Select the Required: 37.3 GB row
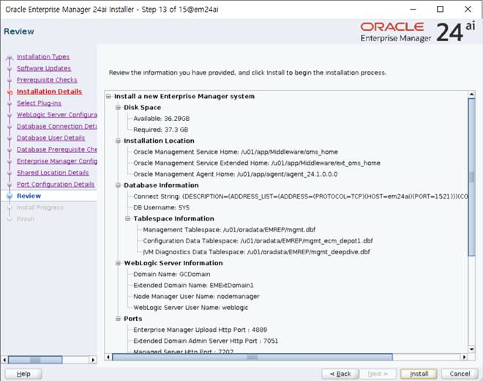This screenshot has width=483, height=381. point(160,130)
